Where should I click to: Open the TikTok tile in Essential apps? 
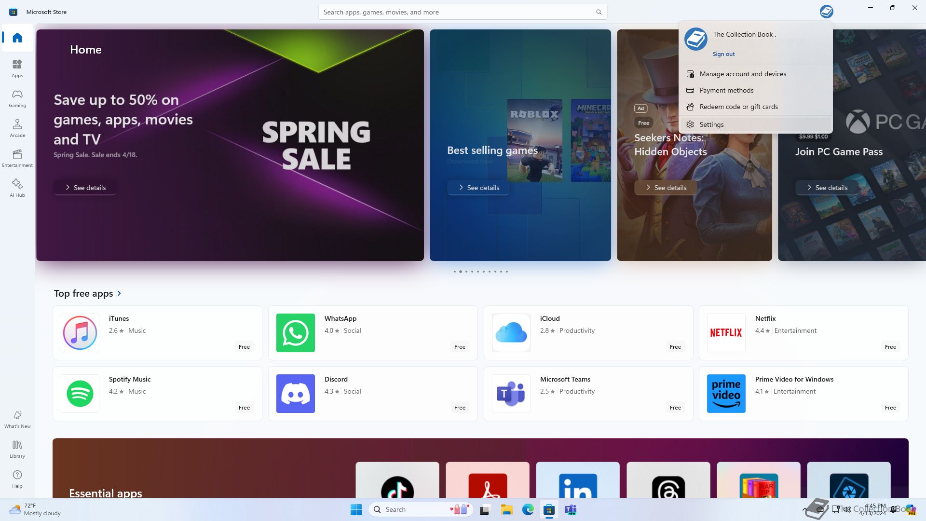397,480
